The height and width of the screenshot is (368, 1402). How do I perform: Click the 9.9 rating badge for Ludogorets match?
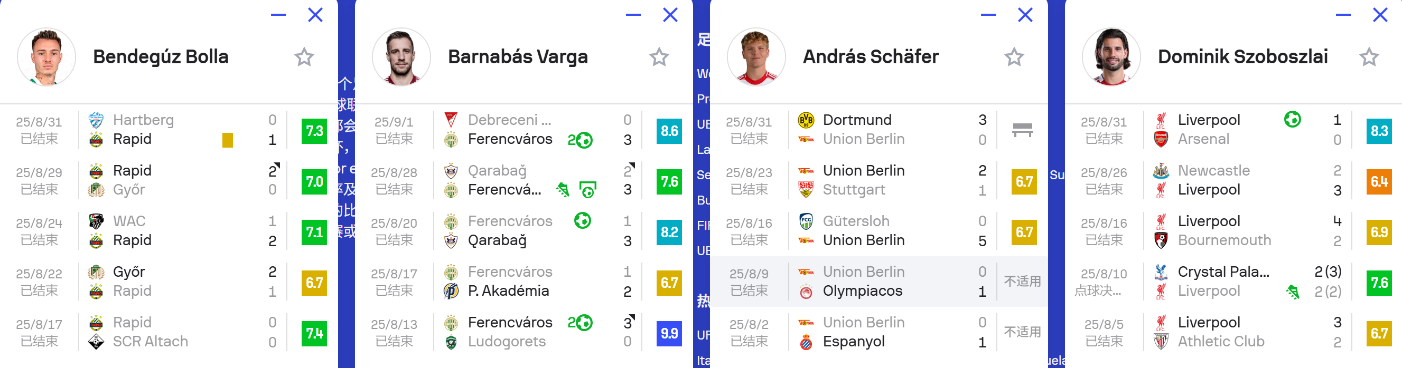coord(669,333)
